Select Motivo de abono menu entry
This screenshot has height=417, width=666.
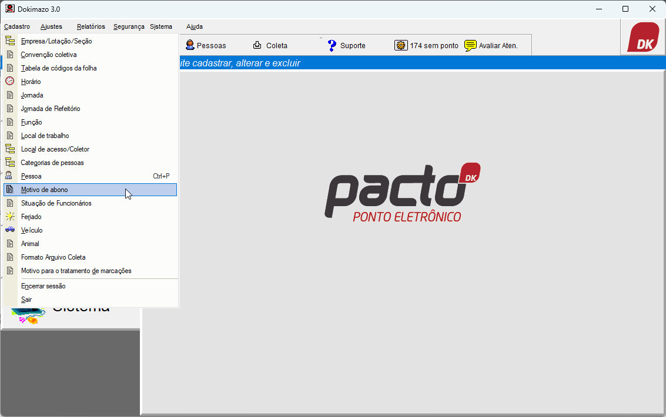pyautogui.click(x=45, y=190)
